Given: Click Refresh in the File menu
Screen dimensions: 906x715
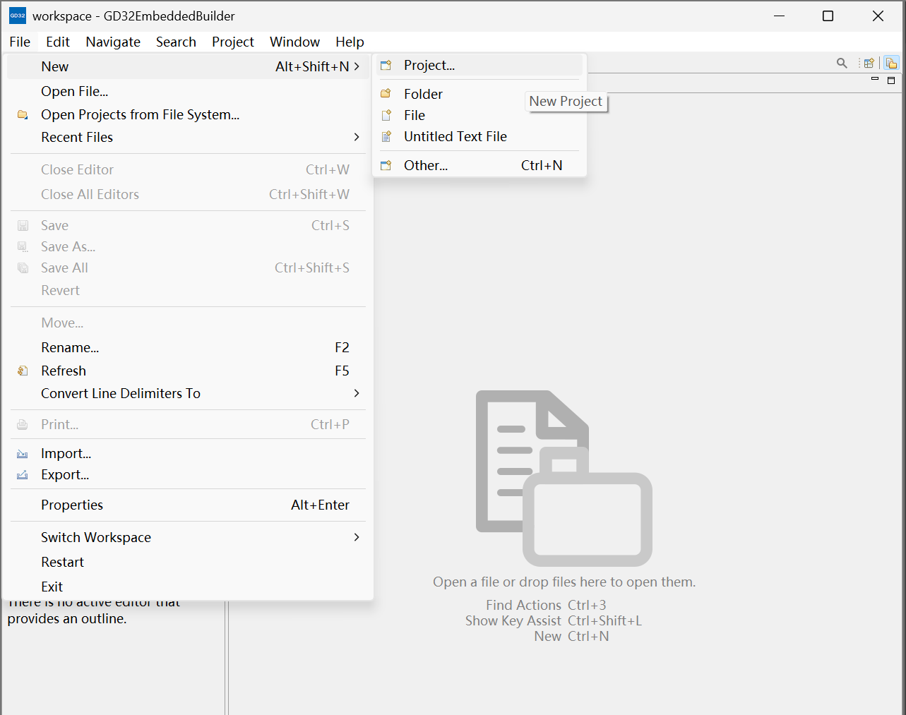Looking at the screenshot, I should pyautogui.click(x=188, y=371).
